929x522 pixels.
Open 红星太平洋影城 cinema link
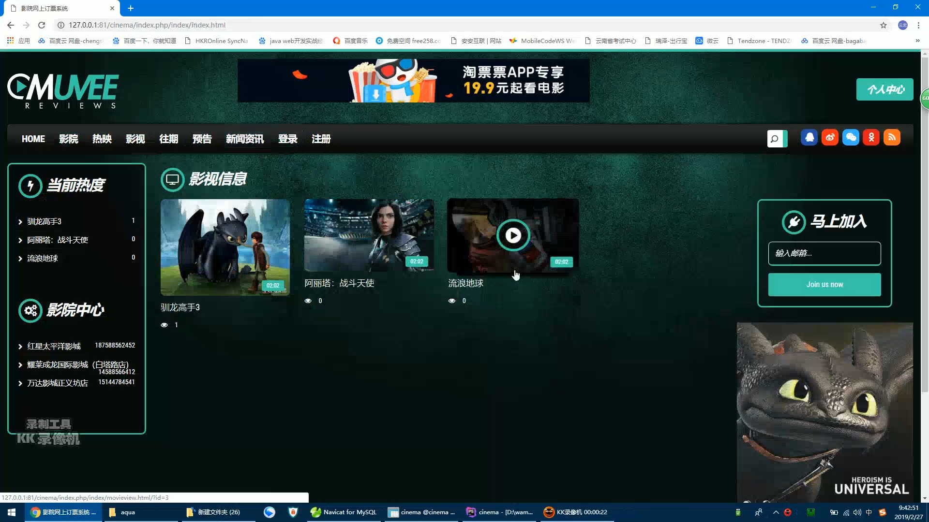pyautogui.click(x=54, y=346)
